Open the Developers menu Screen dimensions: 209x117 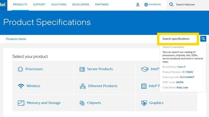point(81,5)
